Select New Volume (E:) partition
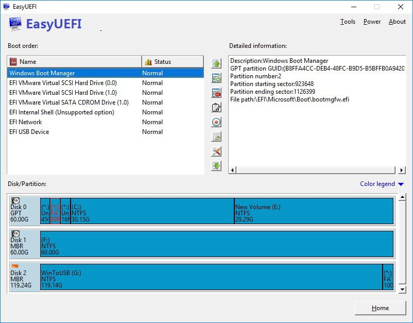 tap(314, 211)
